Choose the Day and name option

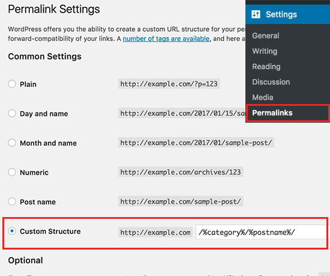(12, 113)
